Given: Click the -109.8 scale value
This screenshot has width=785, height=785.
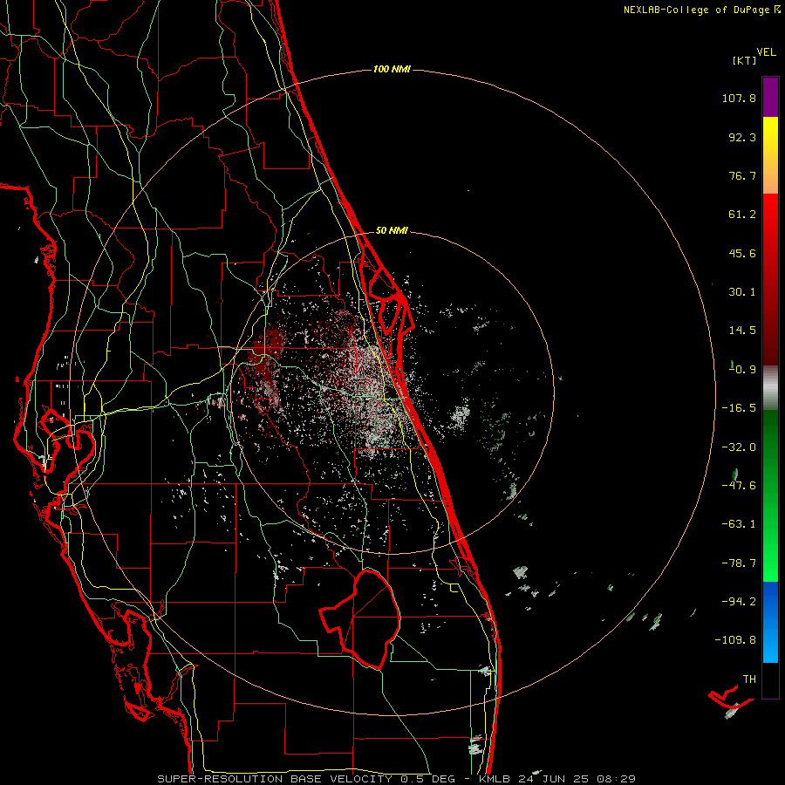Looking at the screenshot, I should 735,640.
